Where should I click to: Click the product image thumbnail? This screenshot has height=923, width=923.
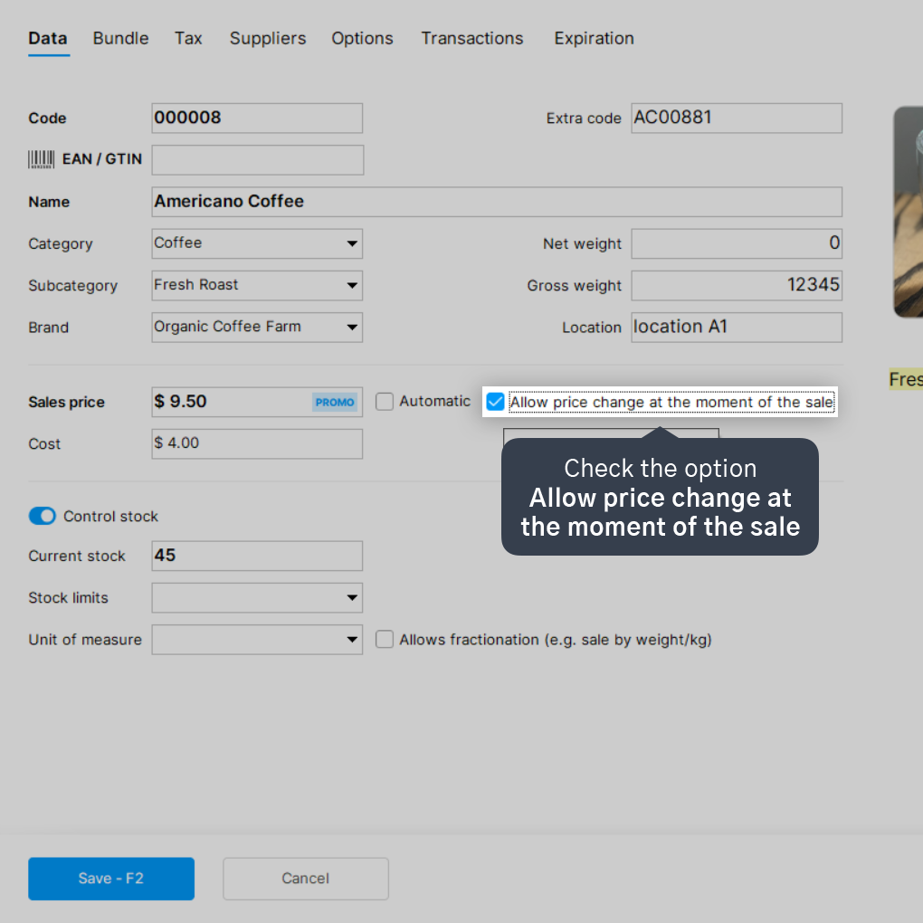pos(909,212)
